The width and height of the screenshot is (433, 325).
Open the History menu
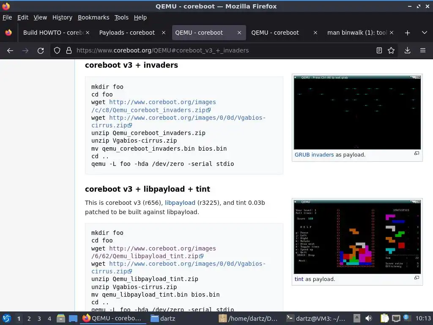tap(62, 17)
